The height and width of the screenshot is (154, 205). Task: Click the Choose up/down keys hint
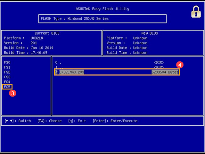click(49, 121)
